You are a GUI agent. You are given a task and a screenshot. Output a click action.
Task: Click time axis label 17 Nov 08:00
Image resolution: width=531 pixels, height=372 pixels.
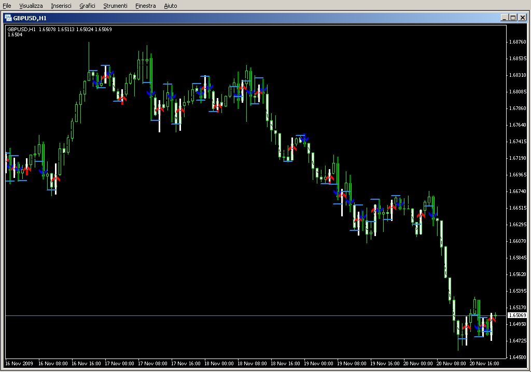152,364
